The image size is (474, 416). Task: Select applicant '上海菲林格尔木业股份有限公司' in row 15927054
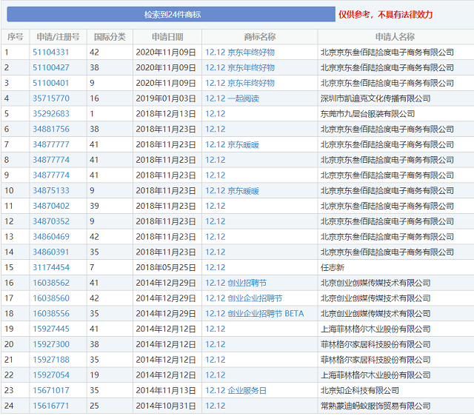point(375,375)
